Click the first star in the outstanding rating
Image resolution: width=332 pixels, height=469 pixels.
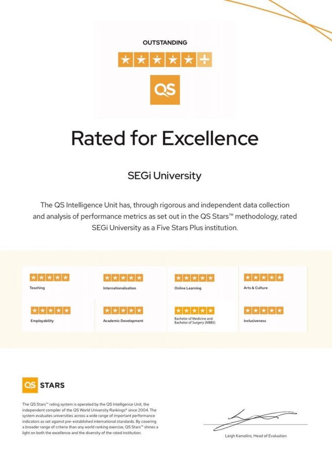pos(125,60)
